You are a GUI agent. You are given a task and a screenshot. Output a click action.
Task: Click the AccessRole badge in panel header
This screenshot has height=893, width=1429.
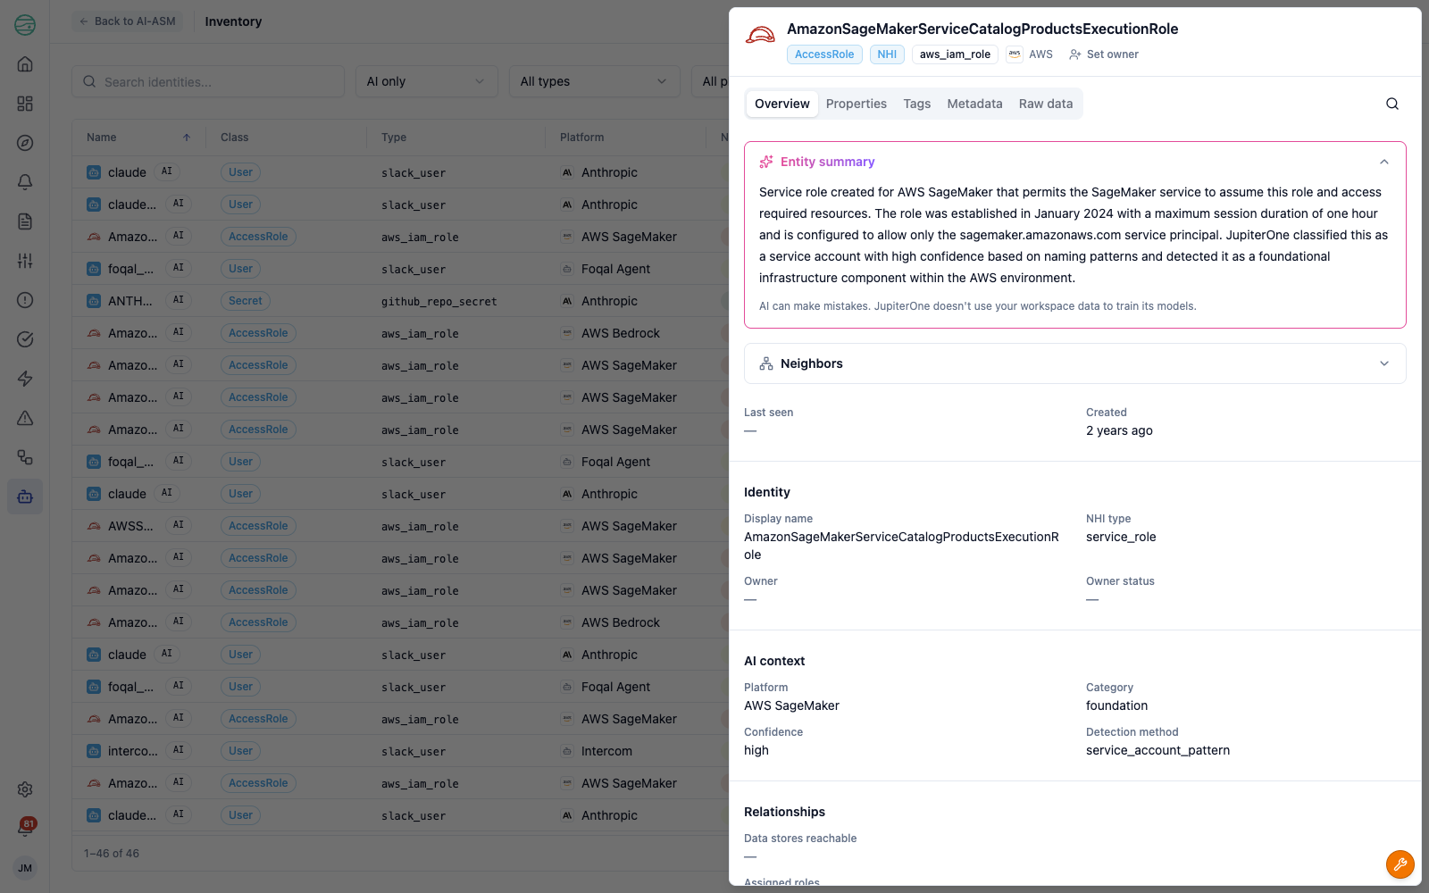[x=824, y=54]
